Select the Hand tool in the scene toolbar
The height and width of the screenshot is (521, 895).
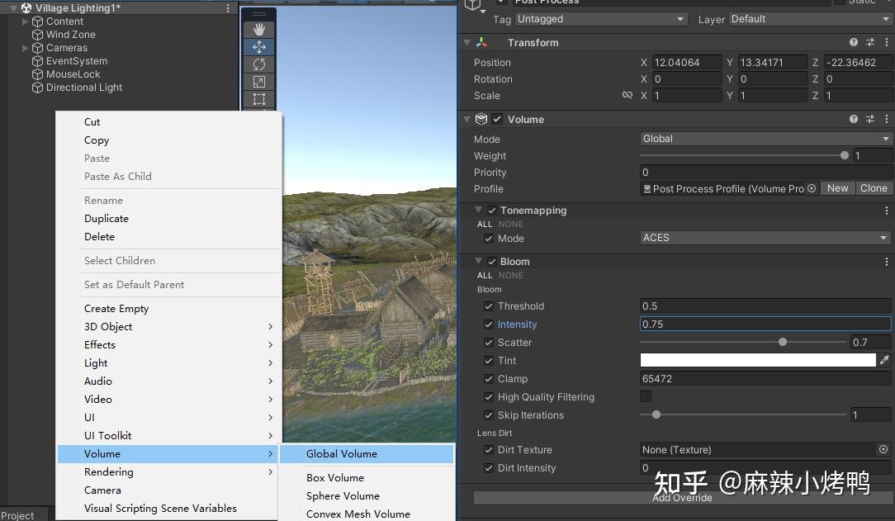click(x=259, y=29)
